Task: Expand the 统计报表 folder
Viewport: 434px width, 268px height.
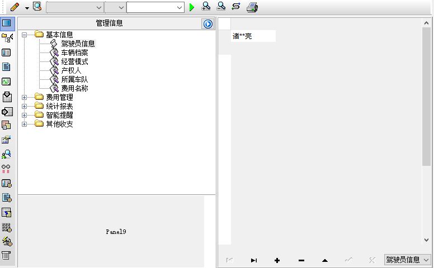Action: (25, 107)
